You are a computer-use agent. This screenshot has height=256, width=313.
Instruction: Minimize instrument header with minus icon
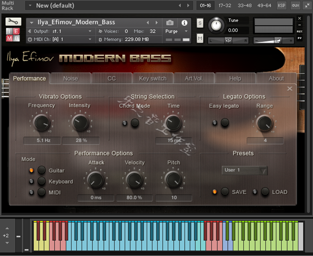[x=299, y=25]
